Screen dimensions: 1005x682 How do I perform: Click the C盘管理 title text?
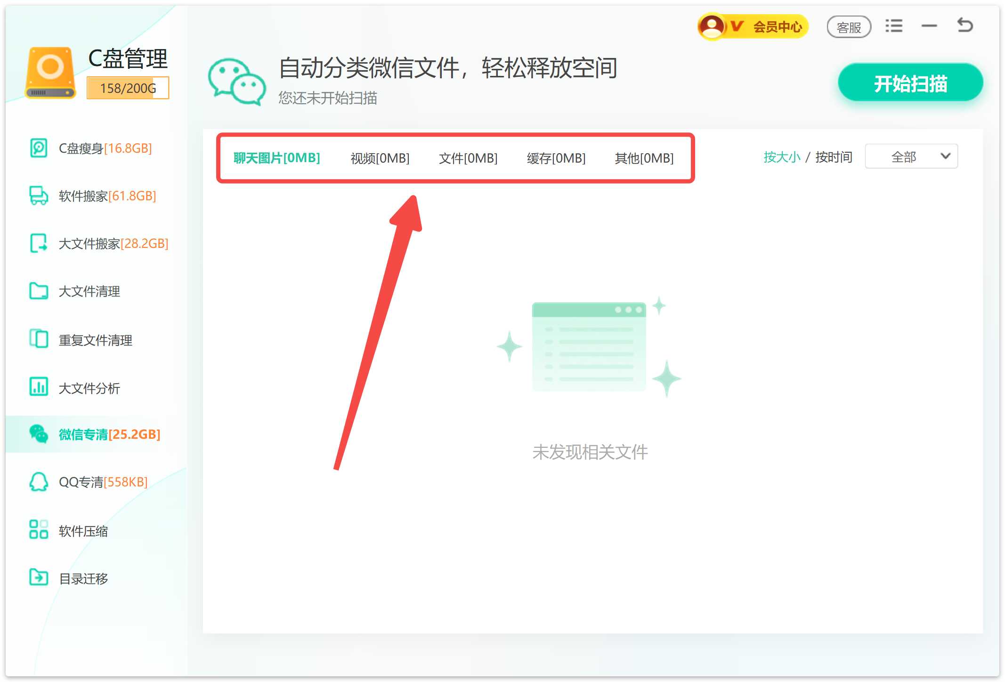(128, 59)
